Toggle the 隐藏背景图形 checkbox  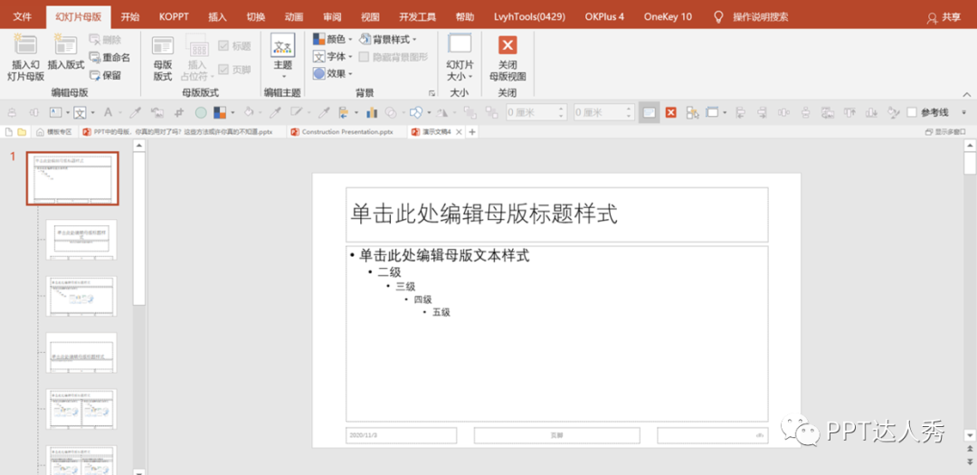[x=364, y=57]
